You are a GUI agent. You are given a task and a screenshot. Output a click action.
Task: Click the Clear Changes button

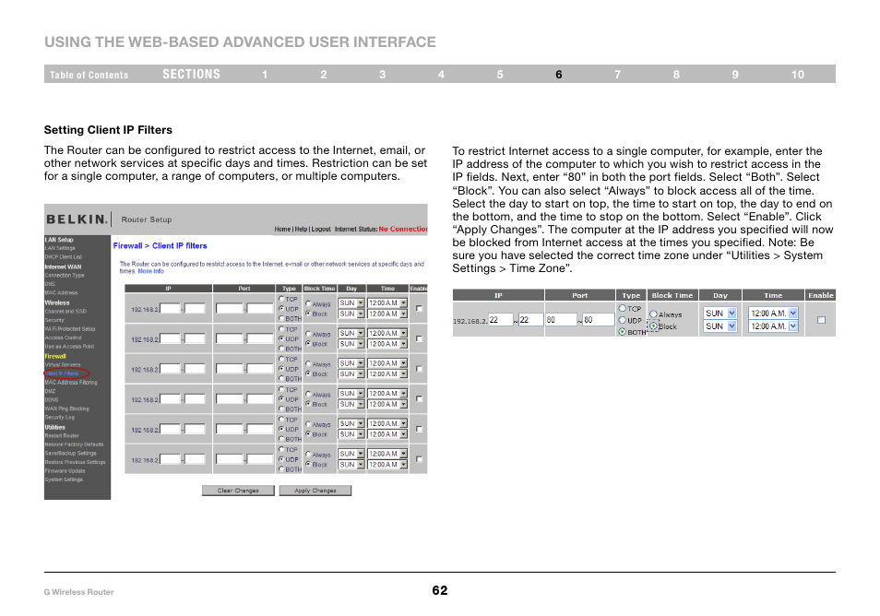pos(238,491)
